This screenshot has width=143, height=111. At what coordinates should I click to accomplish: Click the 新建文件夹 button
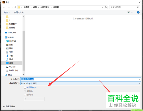(19, 12)
